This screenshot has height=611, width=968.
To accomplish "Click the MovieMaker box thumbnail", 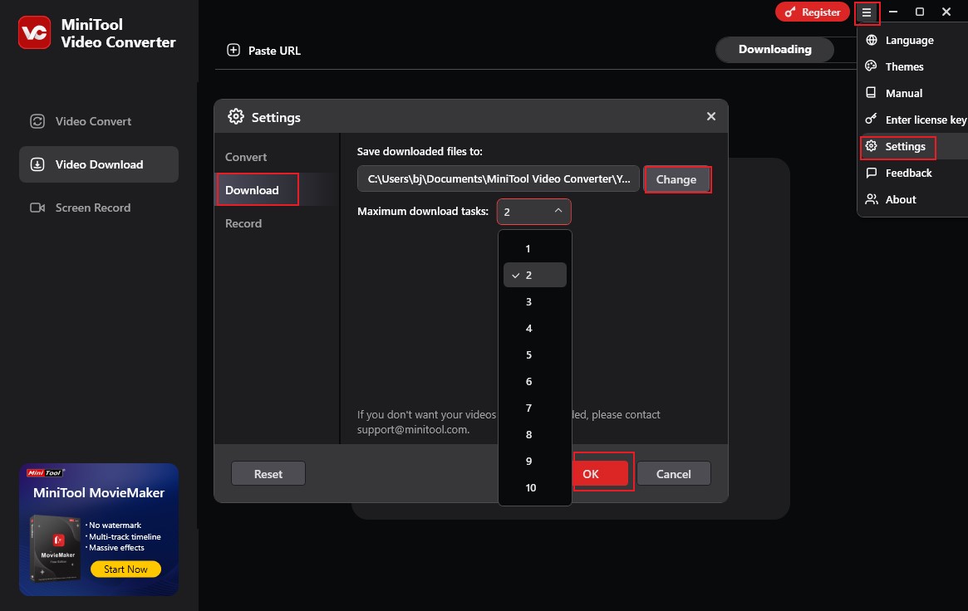I will coord(55,548).
